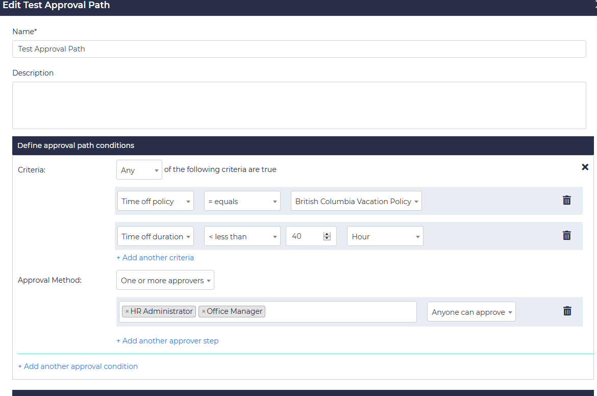
Task: Open the Anyone can approve dropdown
Action: click(470, 311)
